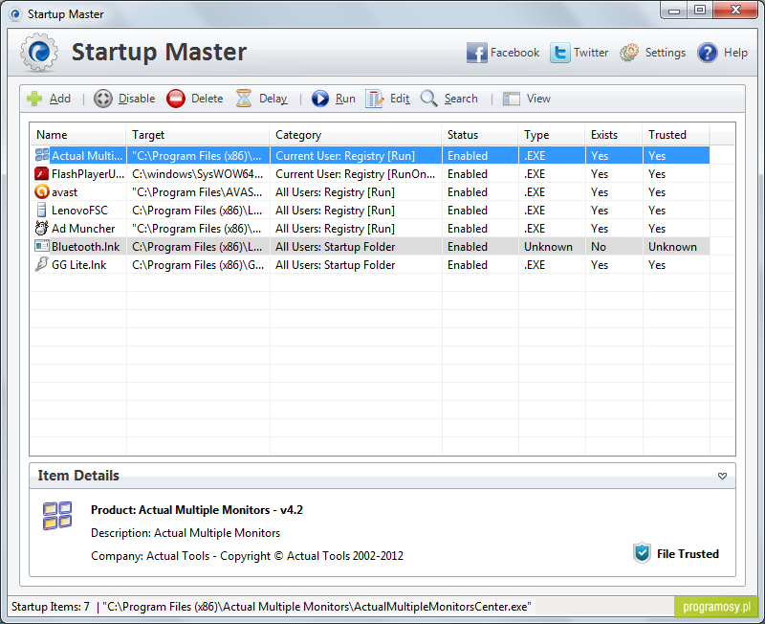Sort by the Type column header
Image resolution: width=765 pixels, height=624 pixels.
pyautogui.click(x=552, y=135)
